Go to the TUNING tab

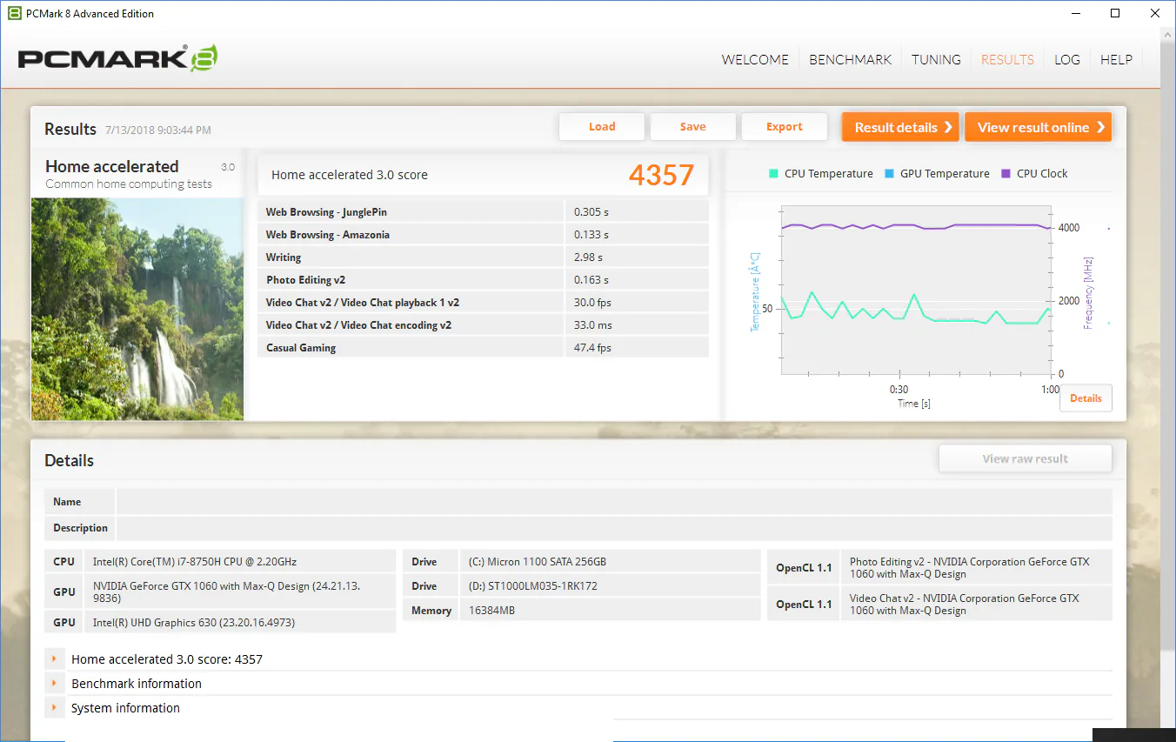click(936, 60)
